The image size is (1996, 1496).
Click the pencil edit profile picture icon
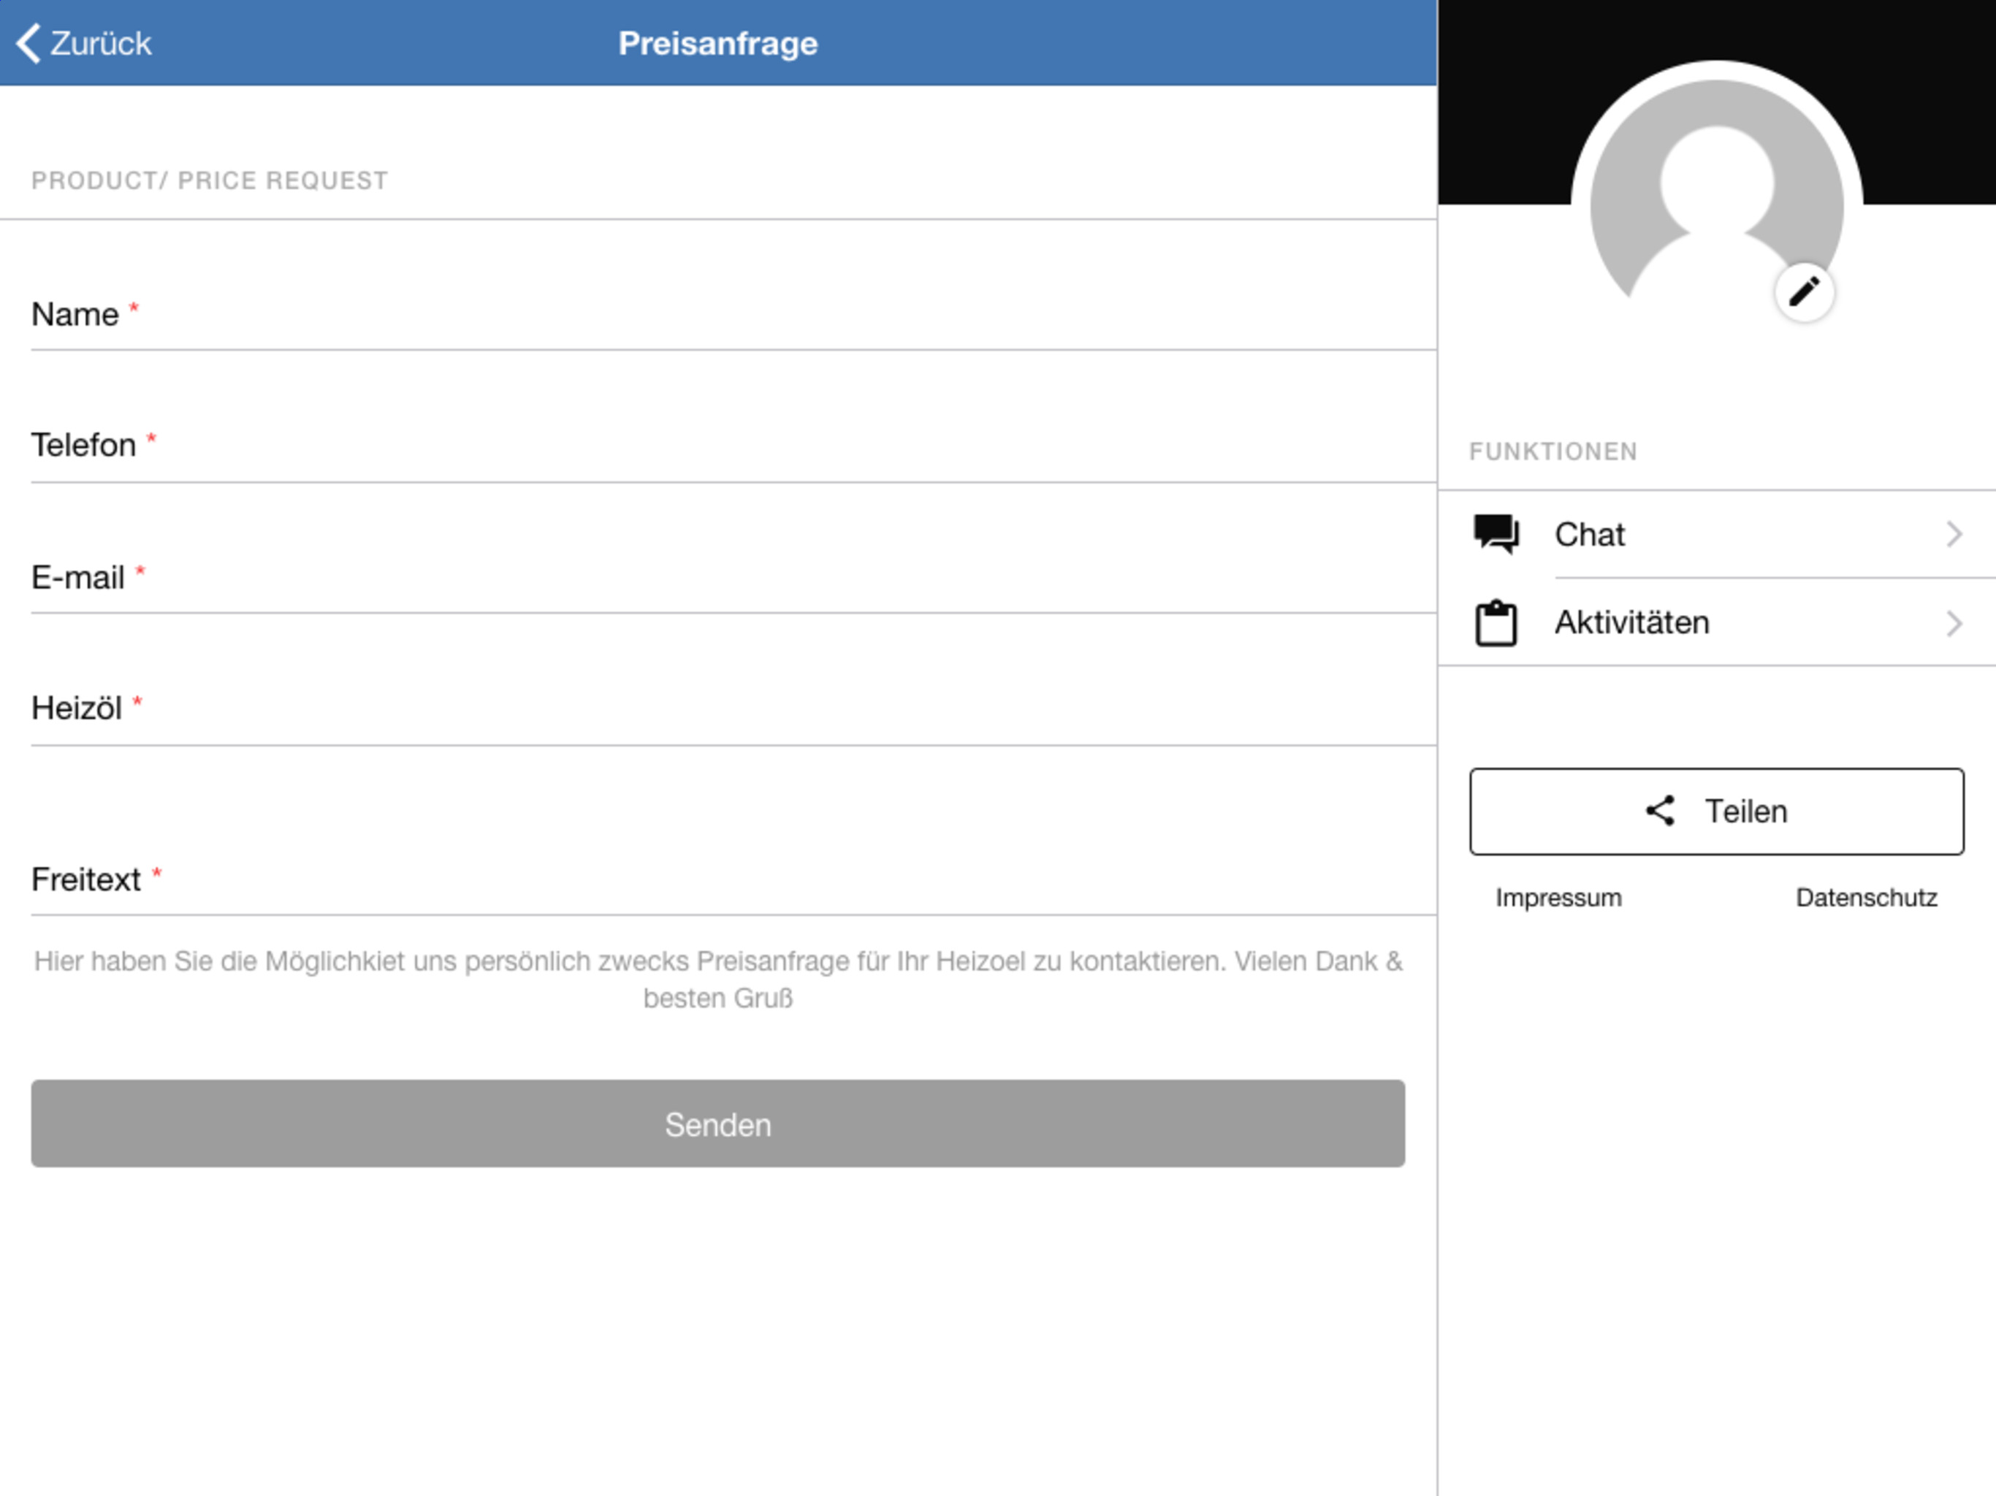pos(1804,292)
